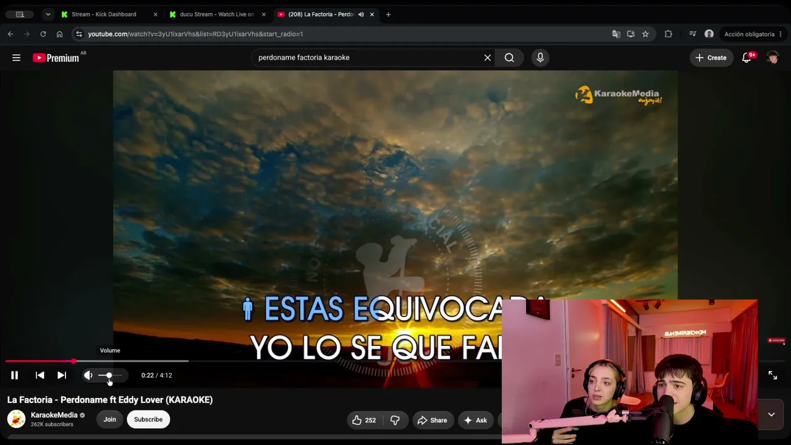Go back in browser history
Viewport: 791px width, 445px height.
coord(11,34)
